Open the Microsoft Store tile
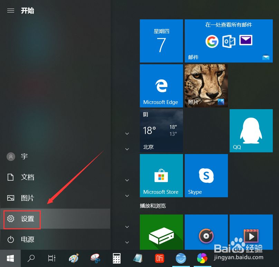Viewport: 279px width, 267px height. click(x=161, y=176)
